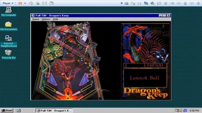Click the sound card device icon

click(152, 3)
